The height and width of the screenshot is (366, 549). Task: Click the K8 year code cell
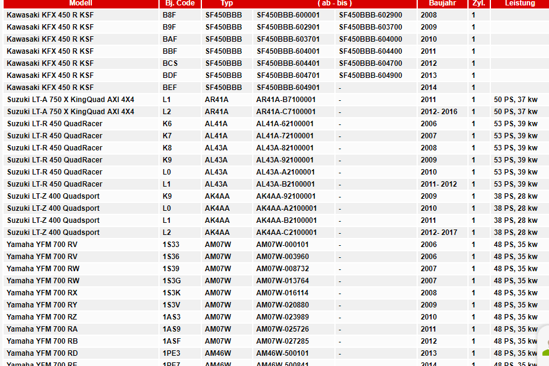[x=180, y=148]
